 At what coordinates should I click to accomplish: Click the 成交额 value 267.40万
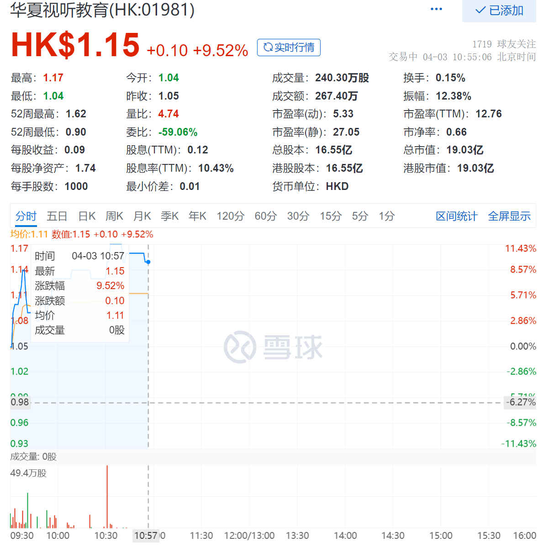[x=337, y=96]
